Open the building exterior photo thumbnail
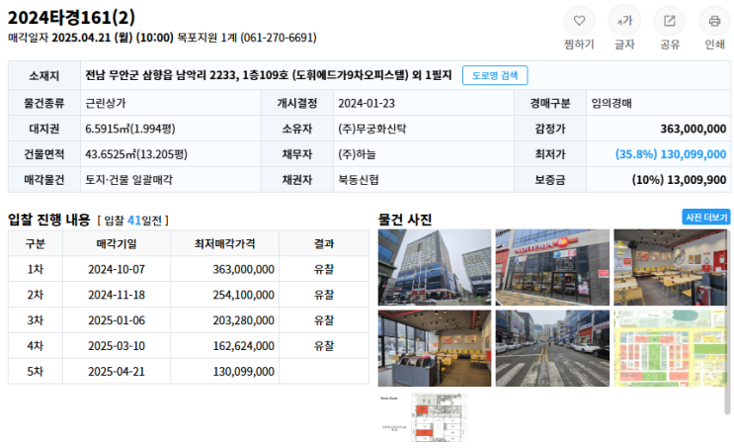 (435, 267)
